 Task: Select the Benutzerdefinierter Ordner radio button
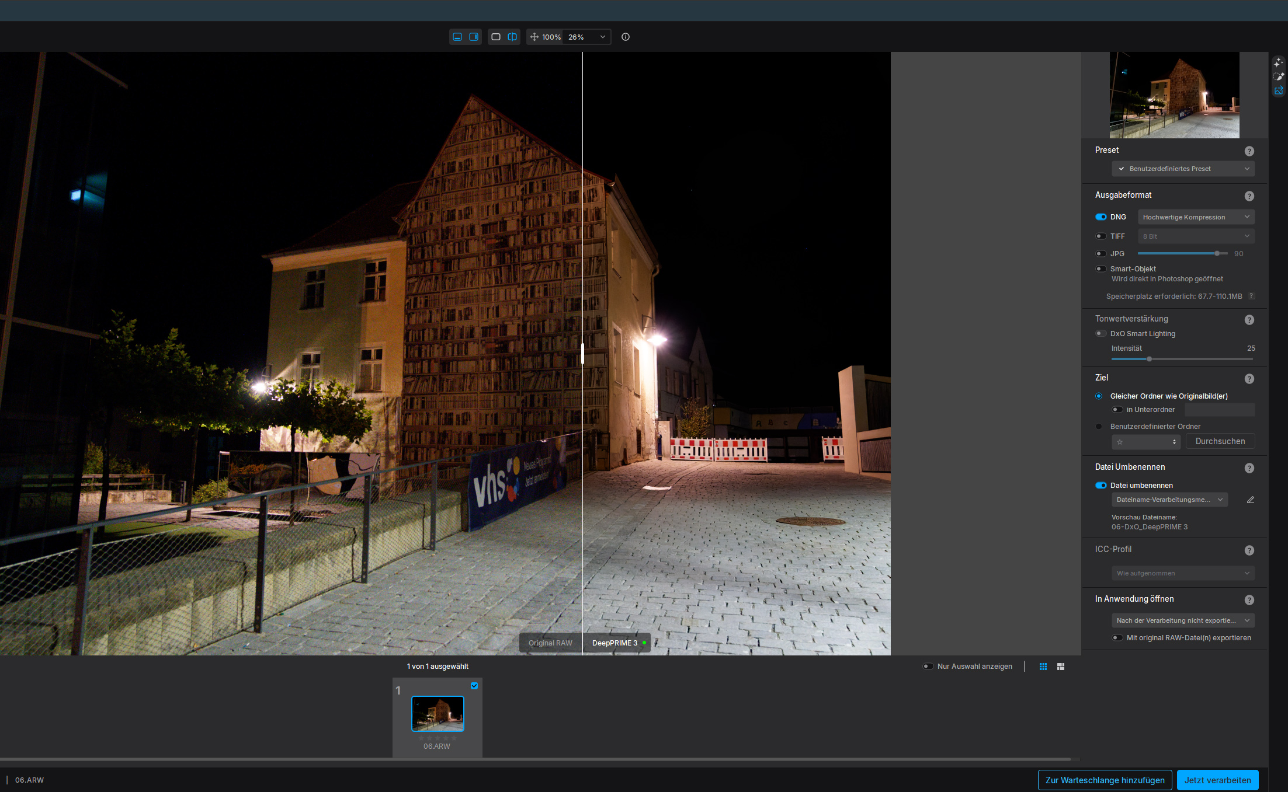pyautogui.click(x=1099, y=427)
